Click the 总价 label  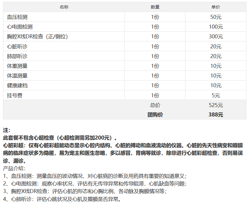pos(155,105)
